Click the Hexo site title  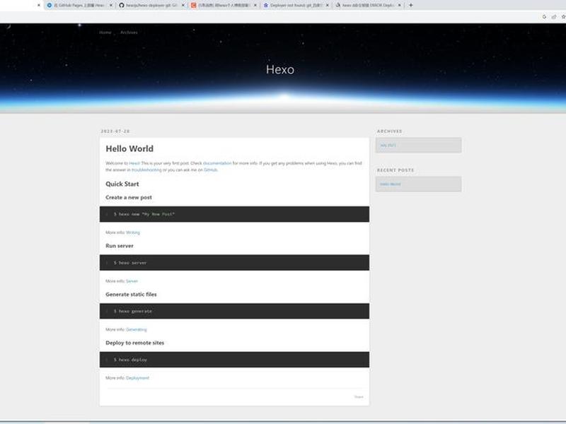coord(280,69)
